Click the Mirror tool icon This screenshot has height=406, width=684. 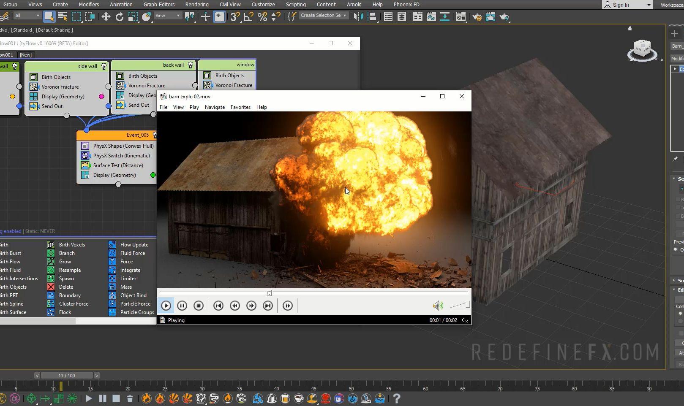[x=358, y=16]
